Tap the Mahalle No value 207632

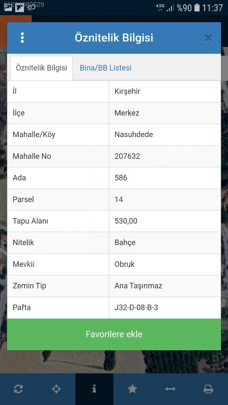pyautogui.click(x=127, y=156)
